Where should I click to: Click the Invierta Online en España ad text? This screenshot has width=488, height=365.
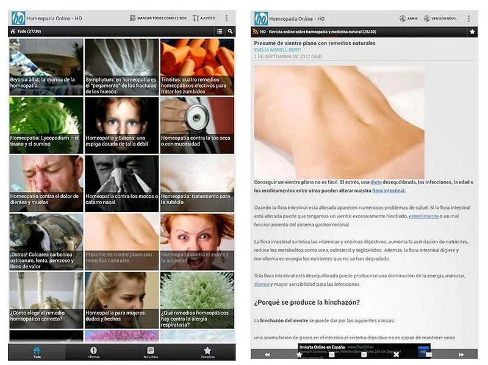[x=322, y=347]
